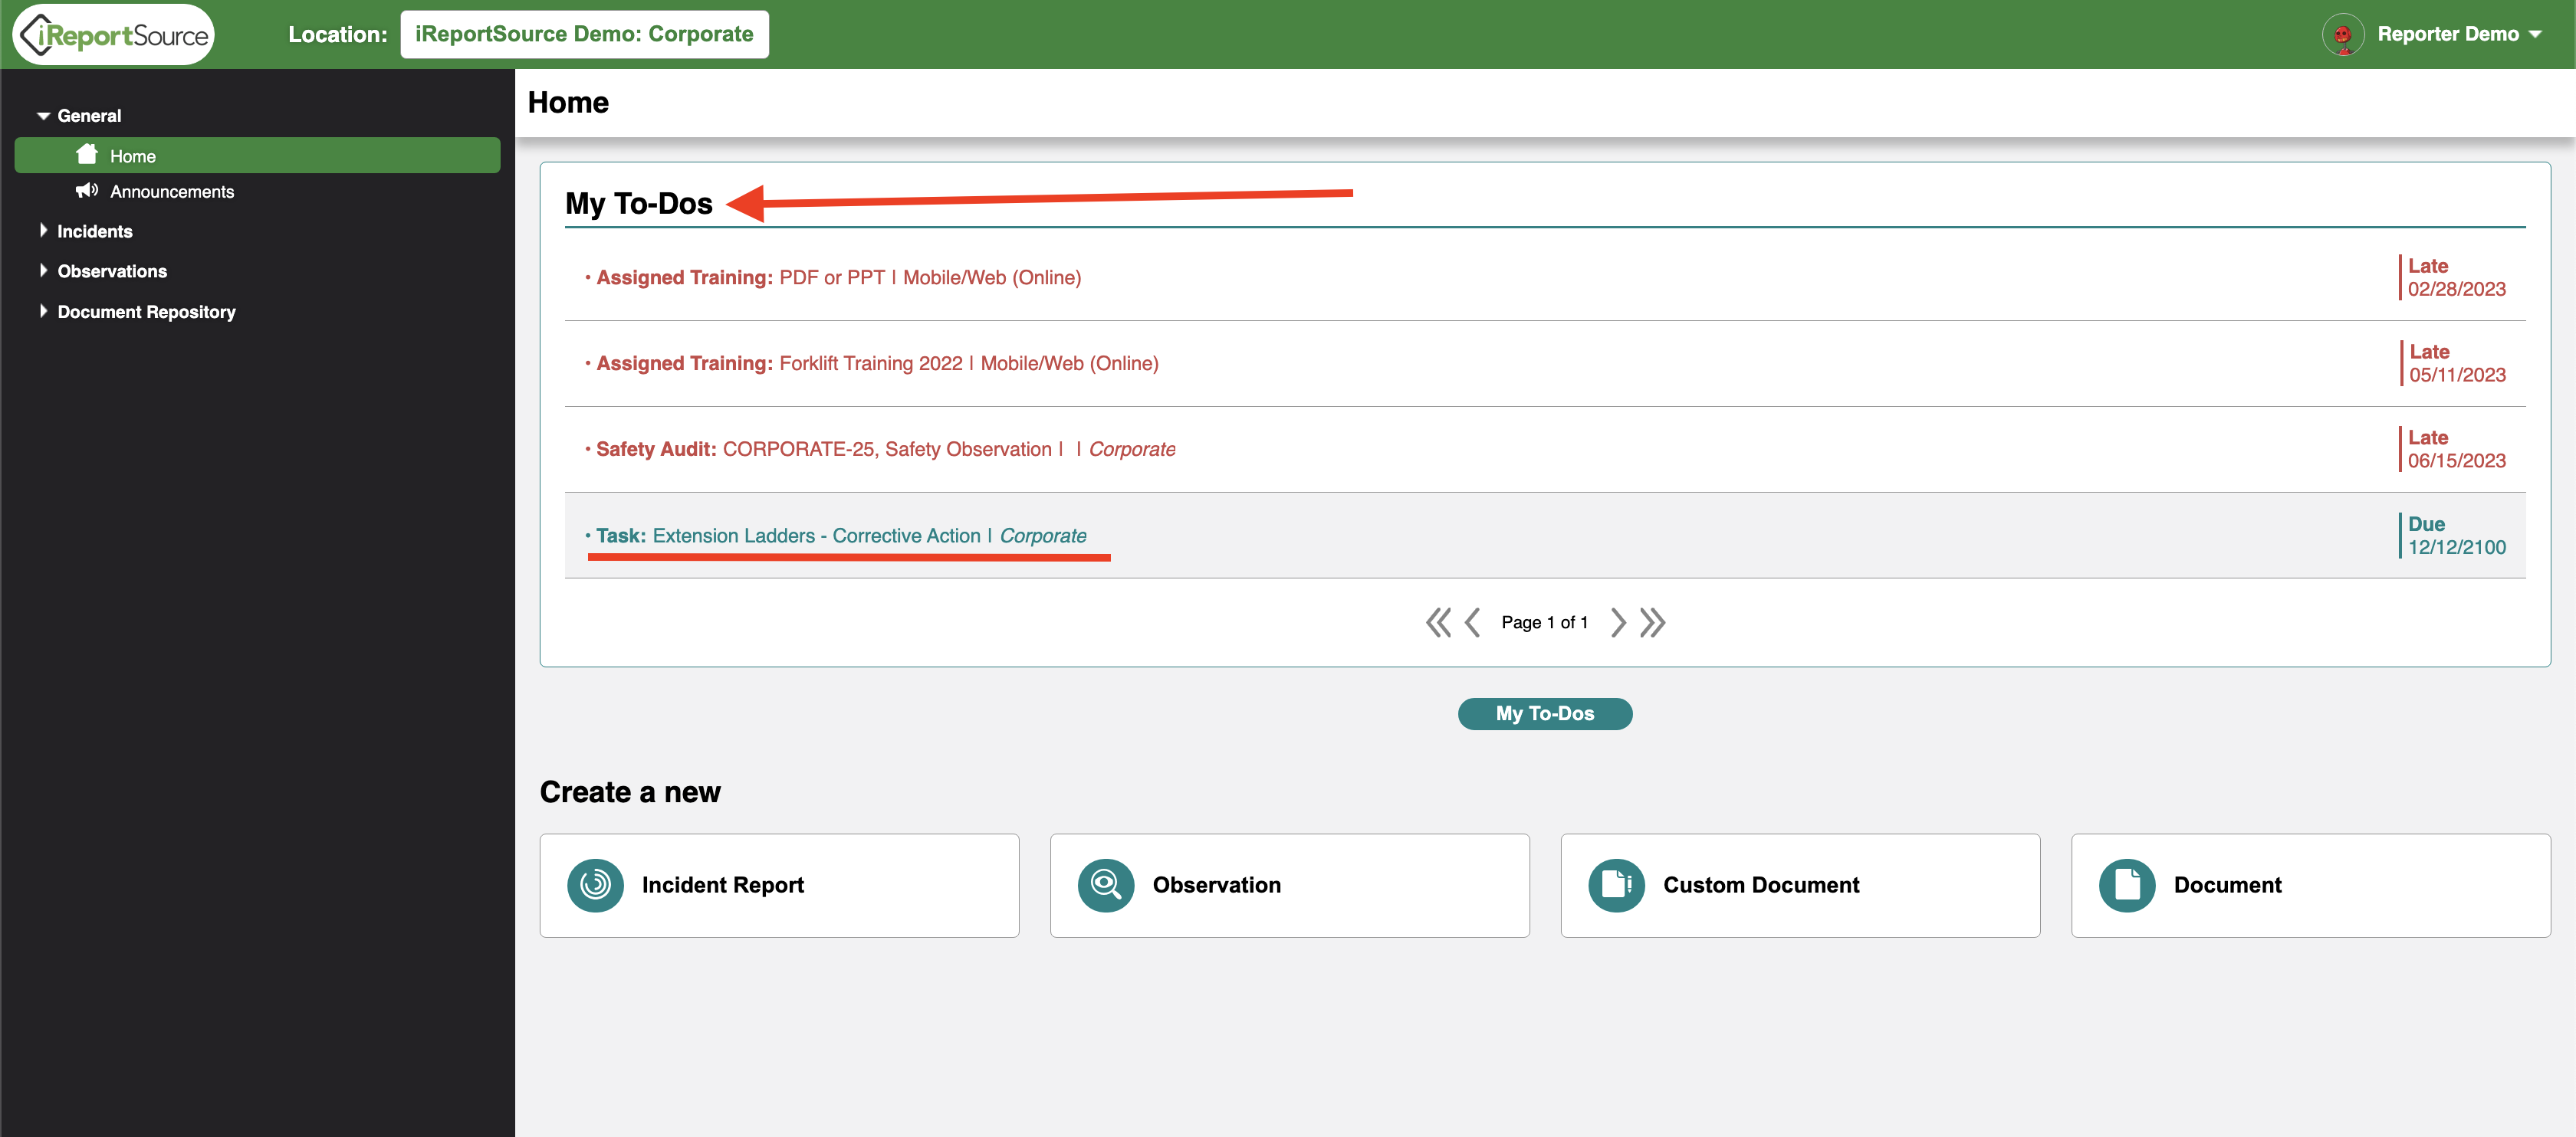This screenshot has height=1137, width=2576.
Task: Create a new Incident Report
Action: click(x=779, y=885)
